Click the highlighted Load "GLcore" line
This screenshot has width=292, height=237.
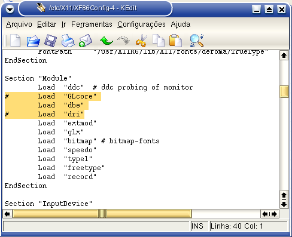click(x=53, y=96)
